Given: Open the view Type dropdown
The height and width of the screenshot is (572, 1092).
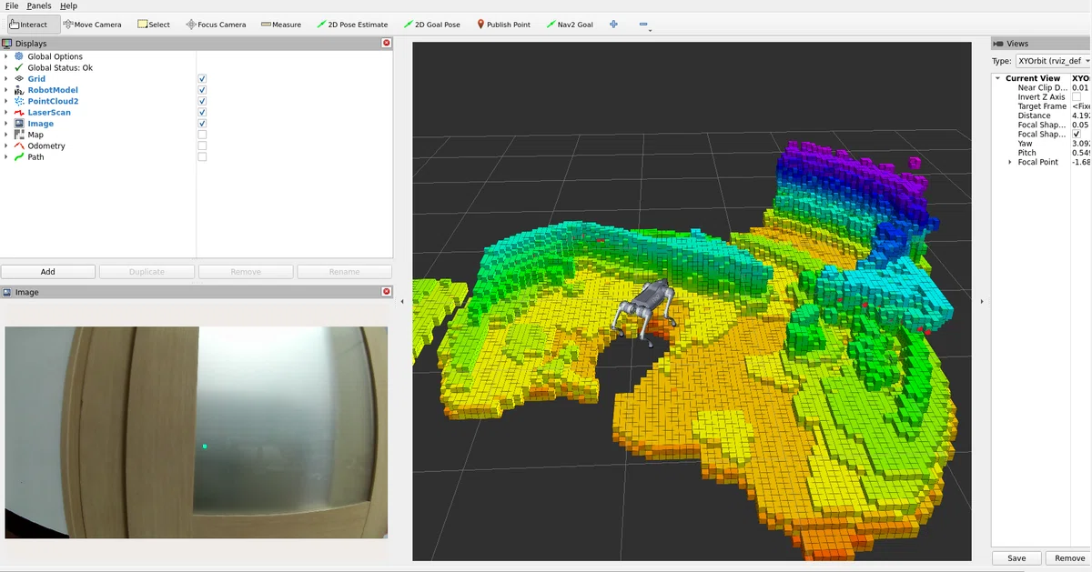Looking at the screenshot, I should click(x=1054, y=61).
